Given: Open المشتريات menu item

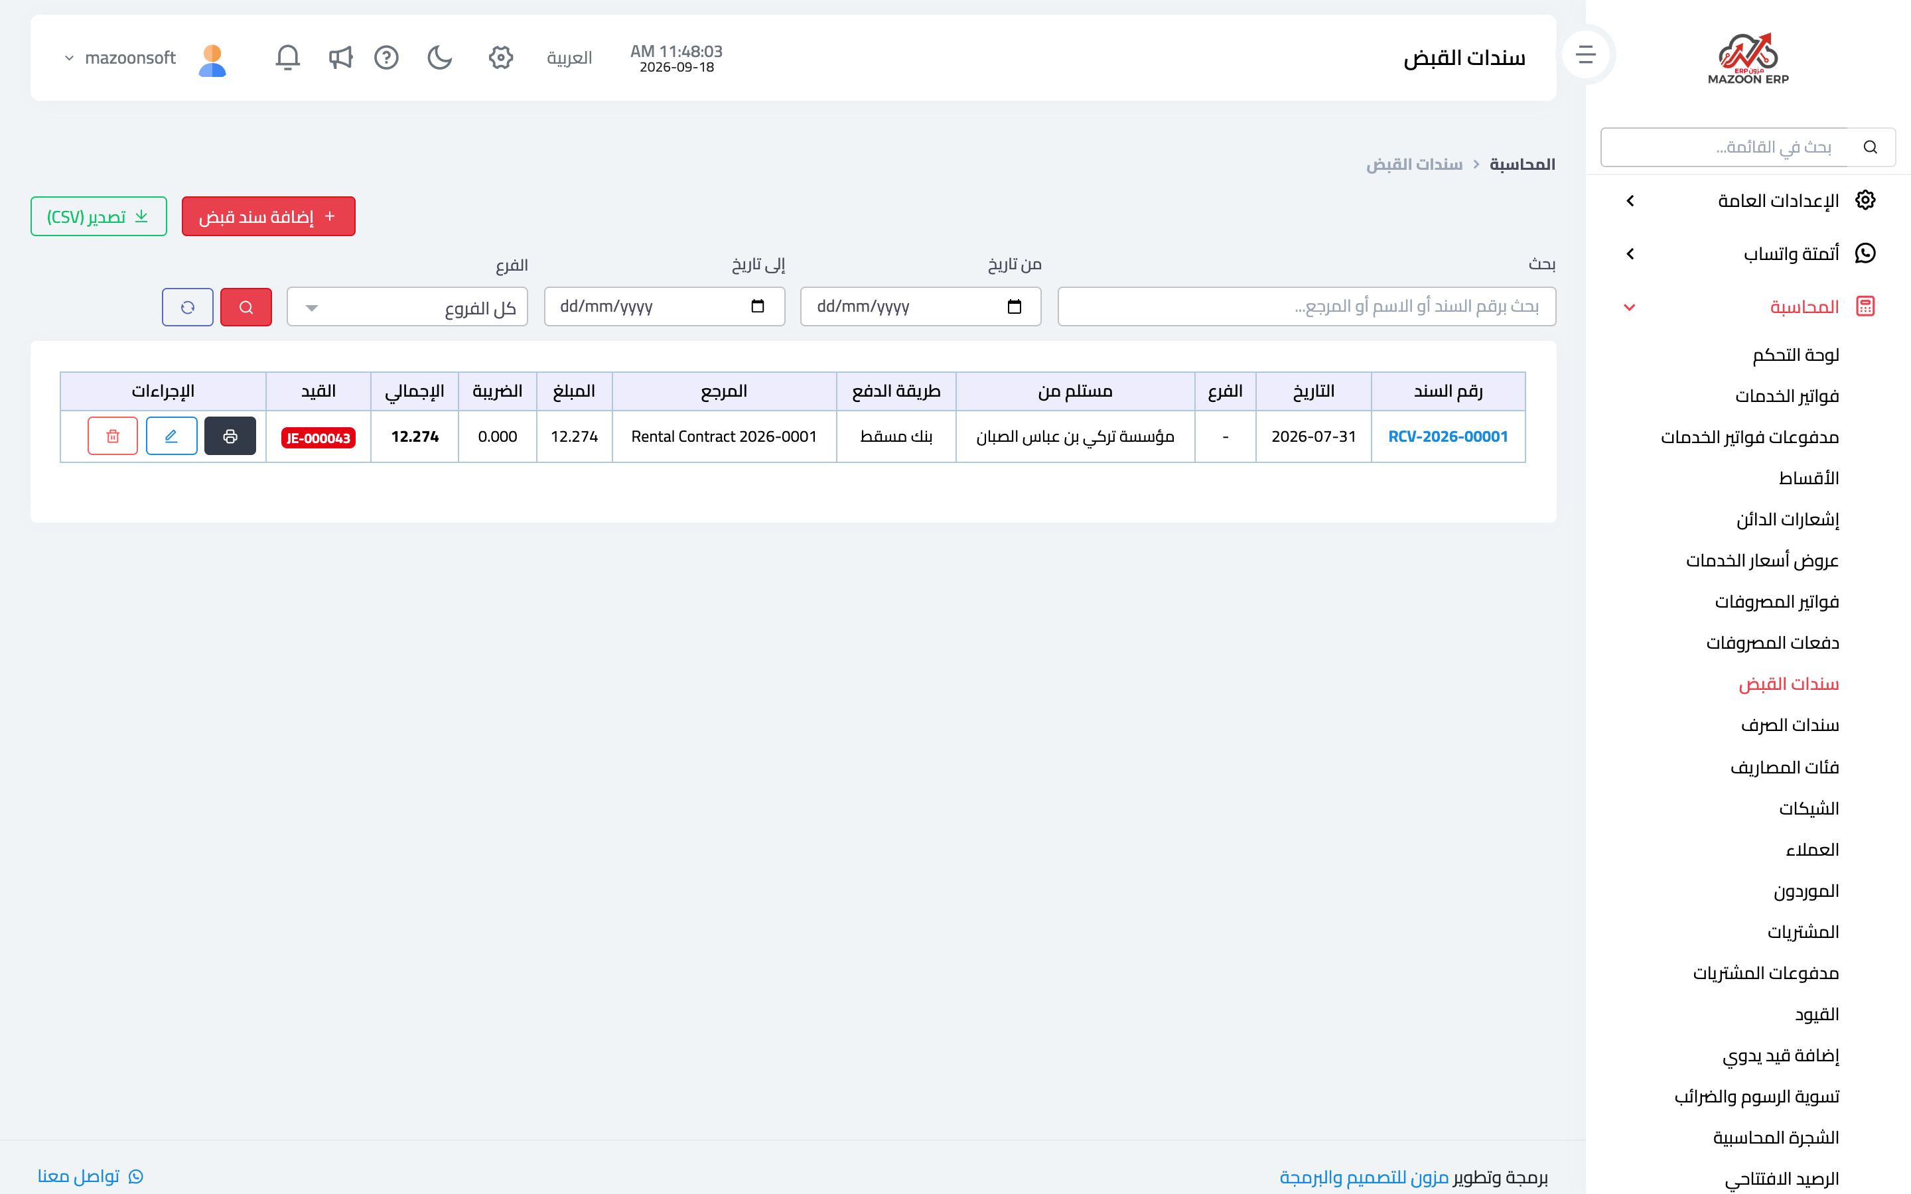Looking at the screenshot, I should (1803, 931).
